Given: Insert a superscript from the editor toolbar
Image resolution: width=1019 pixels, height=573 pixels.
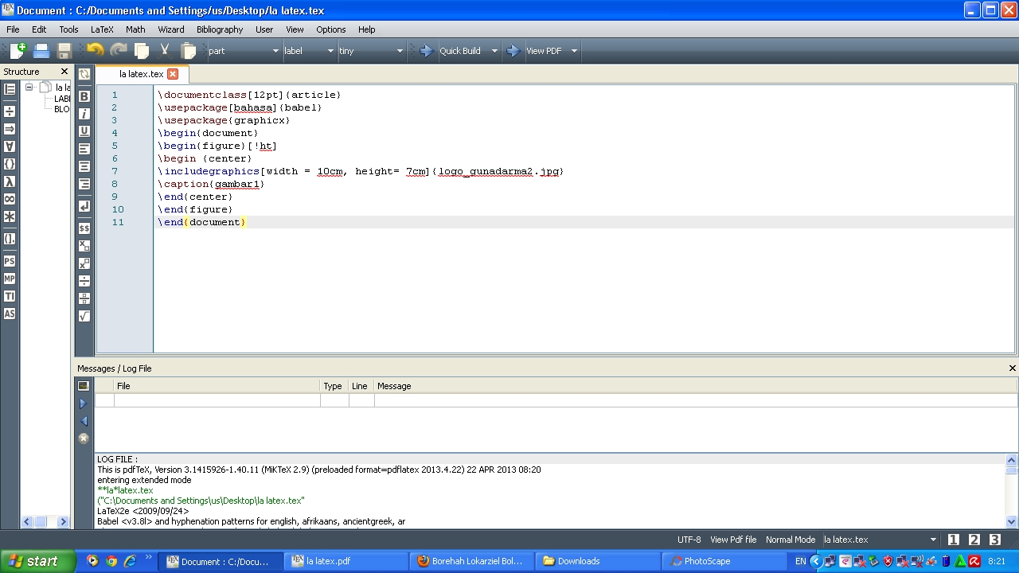Looking at the screenshot, I should click(84, 263).
